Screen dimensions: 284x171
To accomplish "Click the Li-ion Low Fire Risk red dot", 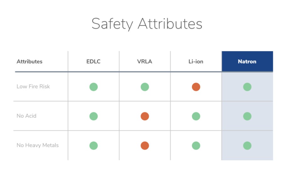I will coord(196,87).
